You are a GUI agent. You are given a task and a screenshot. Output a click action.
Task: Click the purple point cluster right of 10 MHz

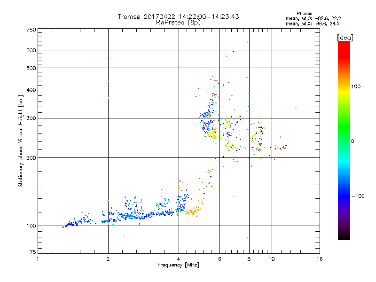284,147
